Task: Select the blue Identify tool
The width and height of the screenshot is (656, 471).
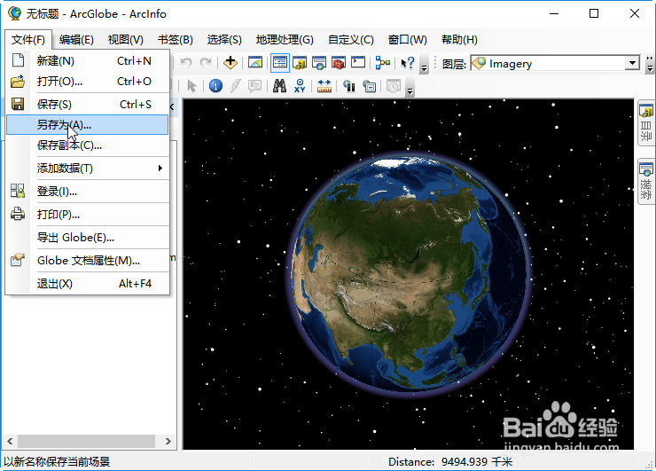Action: coord(215,86)
